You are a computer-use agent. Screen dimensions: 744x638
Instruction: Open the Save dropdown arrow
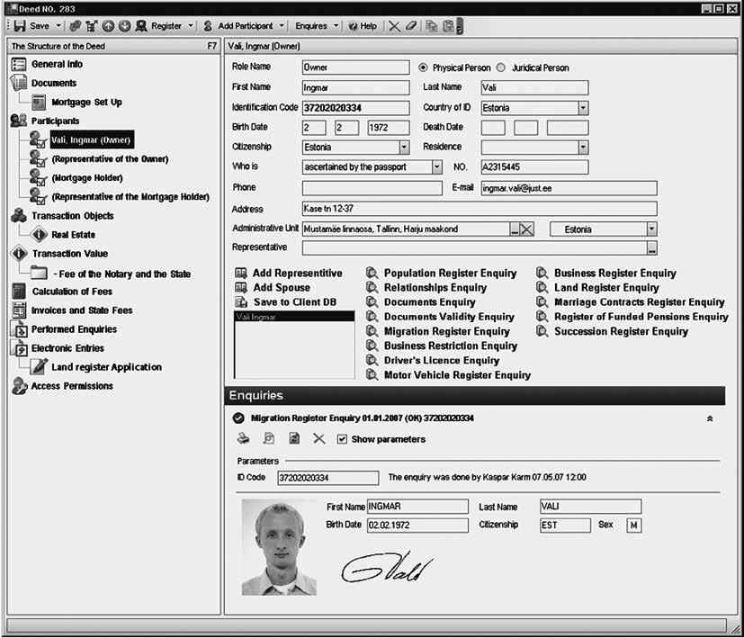click(x=58, y=25)
